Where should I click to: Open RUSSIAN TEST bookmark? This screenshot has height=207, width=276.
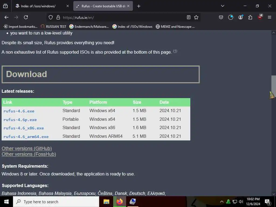click(x=53, y=27)
